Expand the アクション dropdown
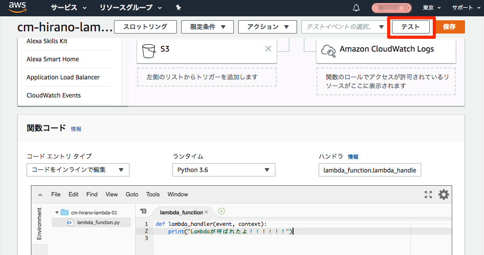 [267, 27]
